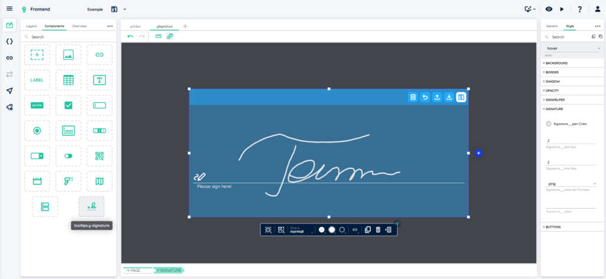This screenshot has height=279, width=606.
Task: Open the hover state dropdown
Action: [x=572, y=48]
